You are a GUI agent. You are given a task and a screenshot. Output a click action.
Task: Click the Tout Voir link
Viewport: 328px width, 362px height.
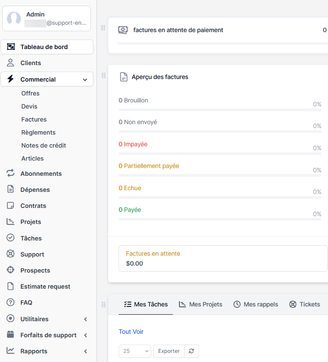131,332
